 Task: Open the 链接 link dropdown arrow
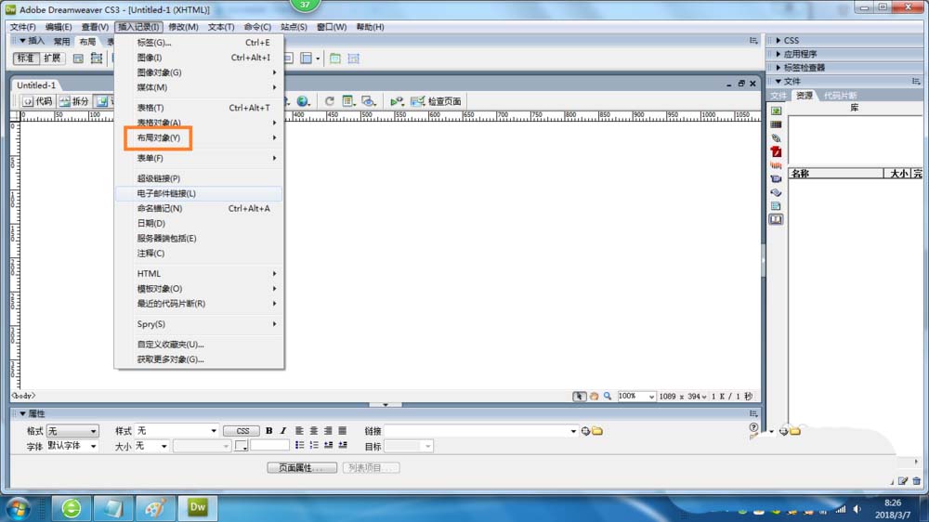[x=573, y=431]
